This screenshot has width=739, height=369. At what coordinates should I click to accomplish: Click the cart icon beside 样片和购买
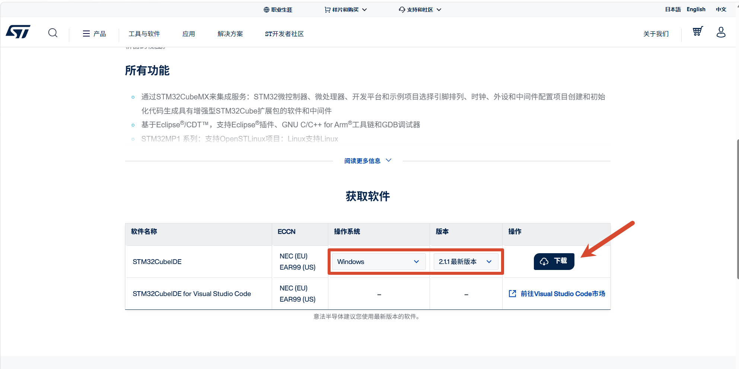tap(327, 10)
